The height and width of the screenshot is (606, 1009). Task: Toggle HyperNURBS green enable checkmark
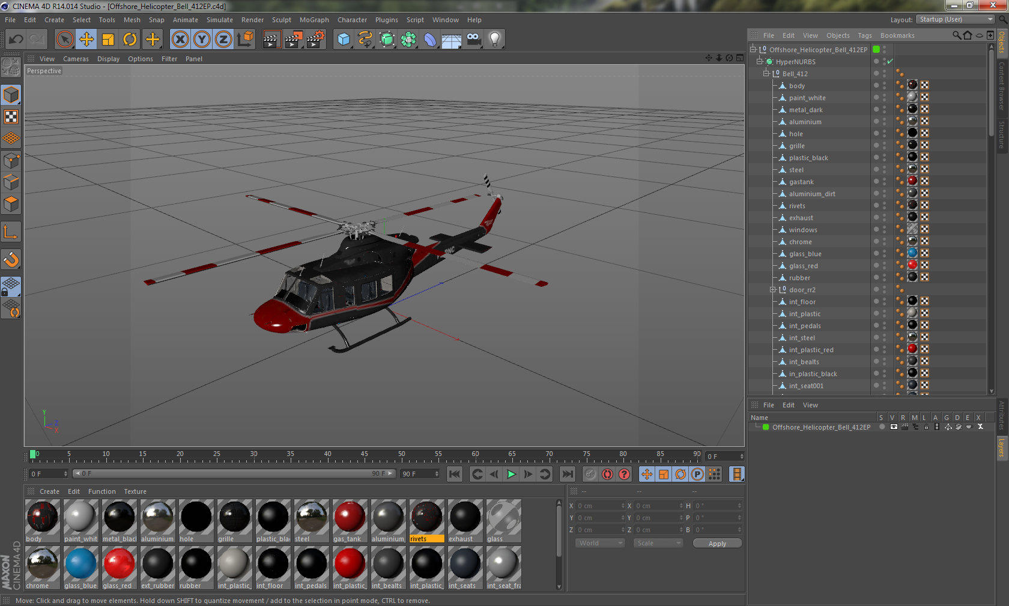[x=890, y=62]
